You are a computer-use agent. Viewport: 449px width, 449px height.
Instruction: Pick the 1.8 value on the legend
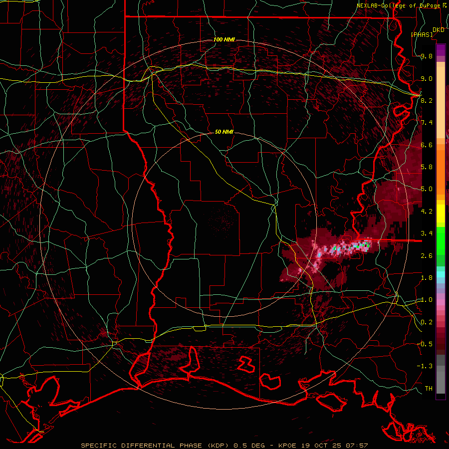click(x=427, y=278)
